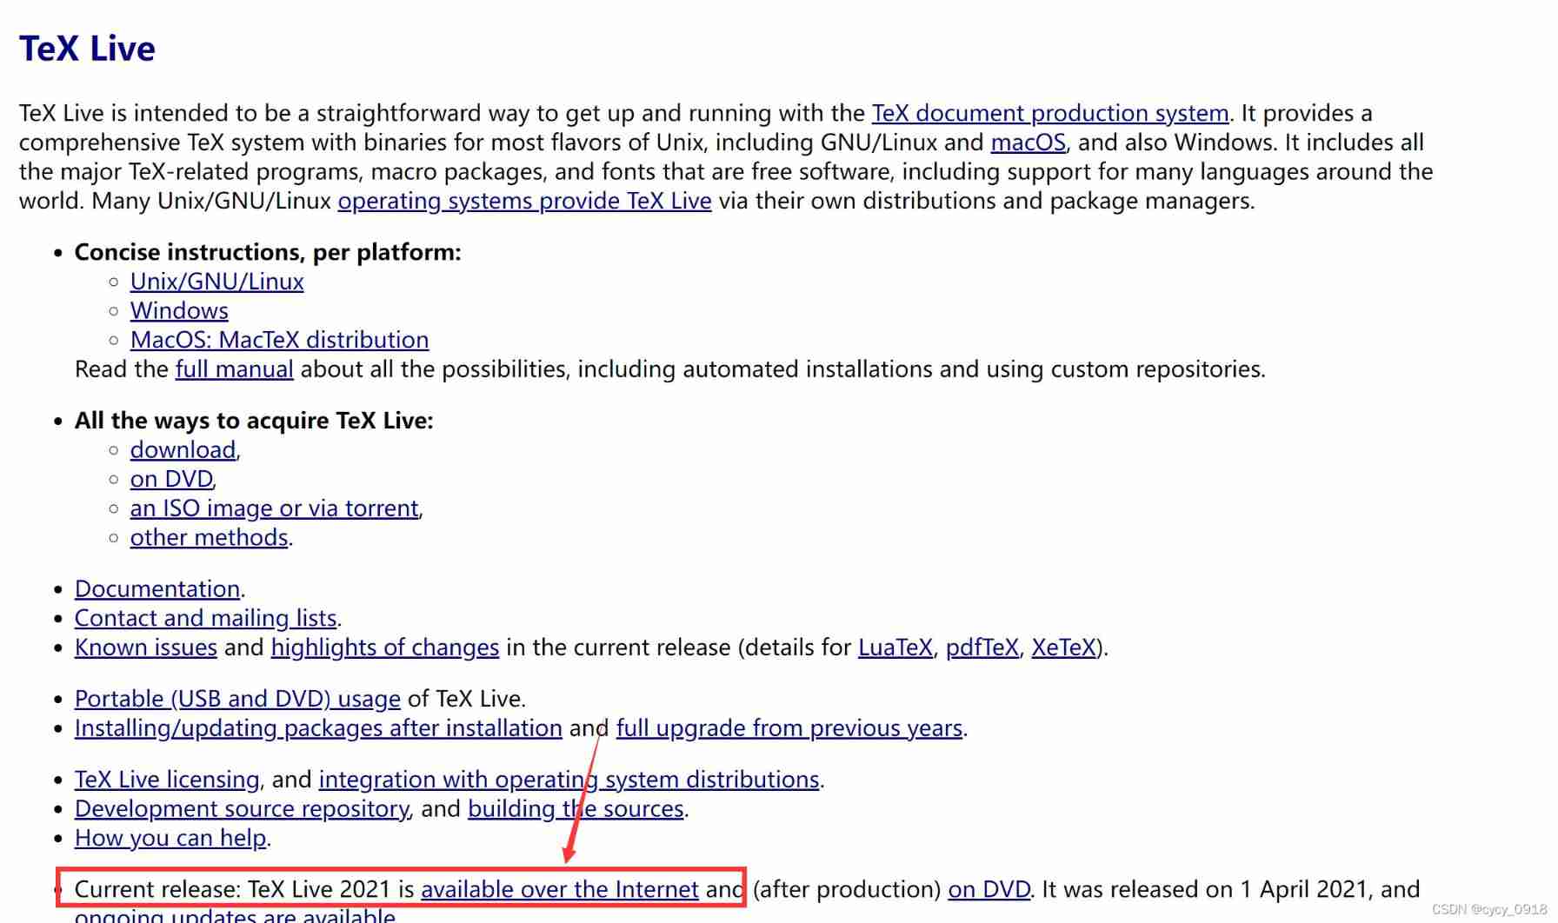The width and height of the screenshot is (1558, 923).
Task: Open highlights of changes link
Action: (x=385, y=647)
